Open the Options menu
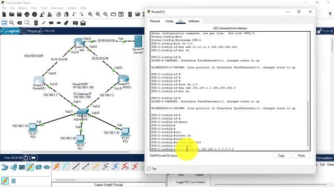 (22, 8)
